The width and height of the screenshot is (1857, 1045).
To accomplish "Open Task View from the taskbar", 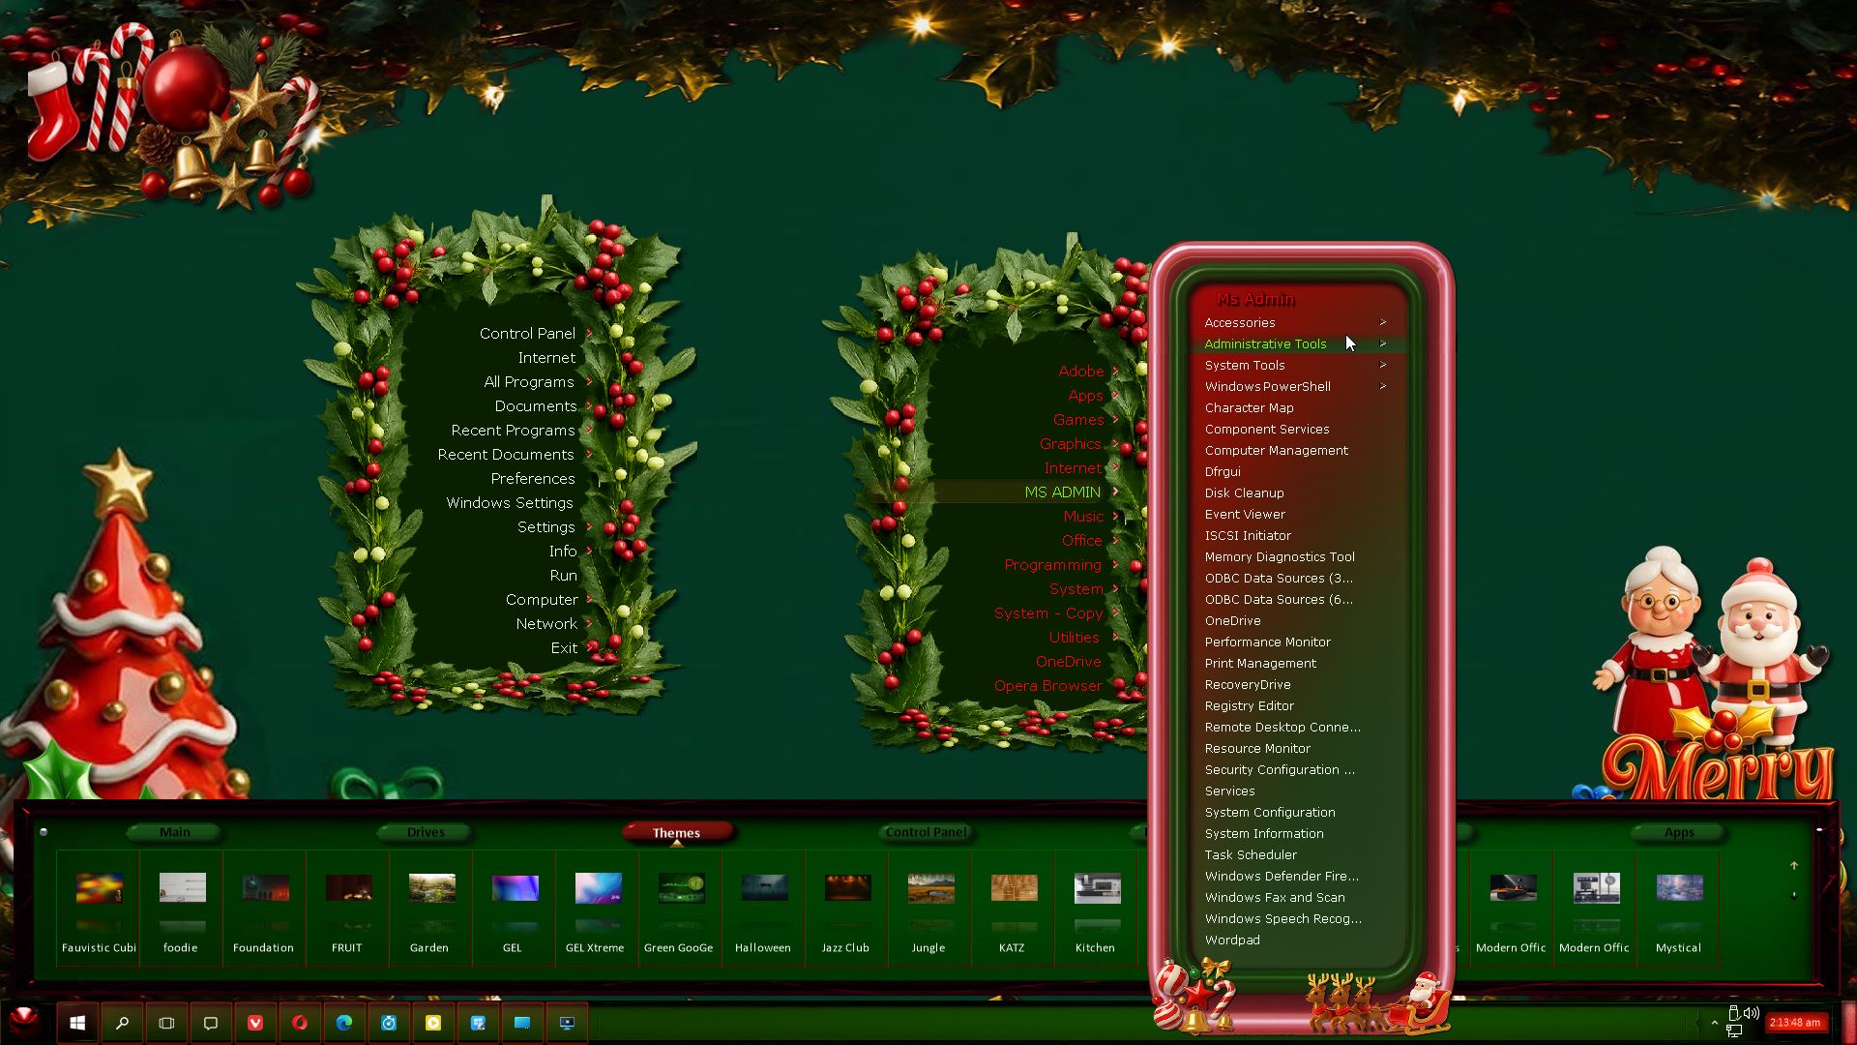I will coord(166,1023).
